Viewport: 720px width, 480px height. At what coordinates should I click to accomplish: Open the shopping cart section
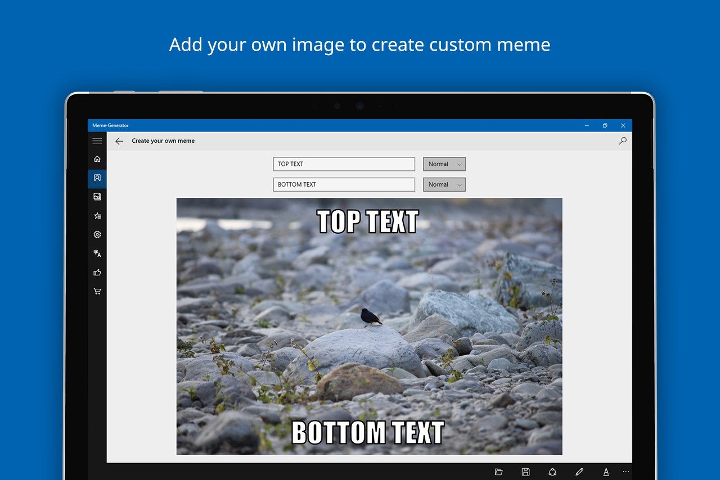pos(97,291)
